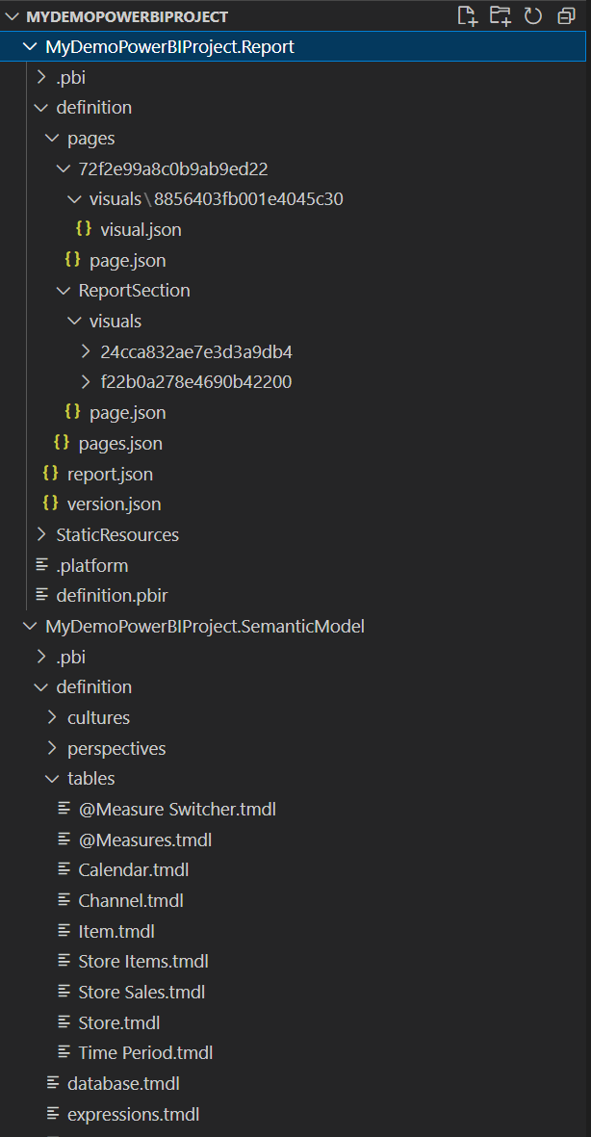Click the JSON braces icon beside report.json
This screenshot has width=591, height=1137.
pyautogui.click(x=50, y=474)
